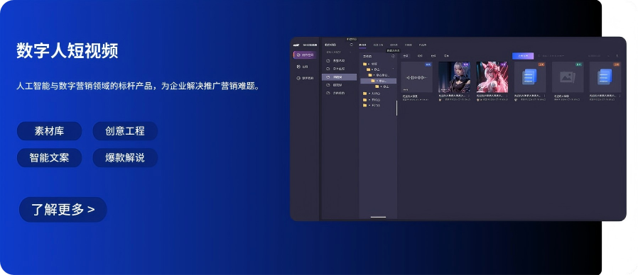
Task: Switch to the underlined first tab in app preview
Action: [362, 45]
